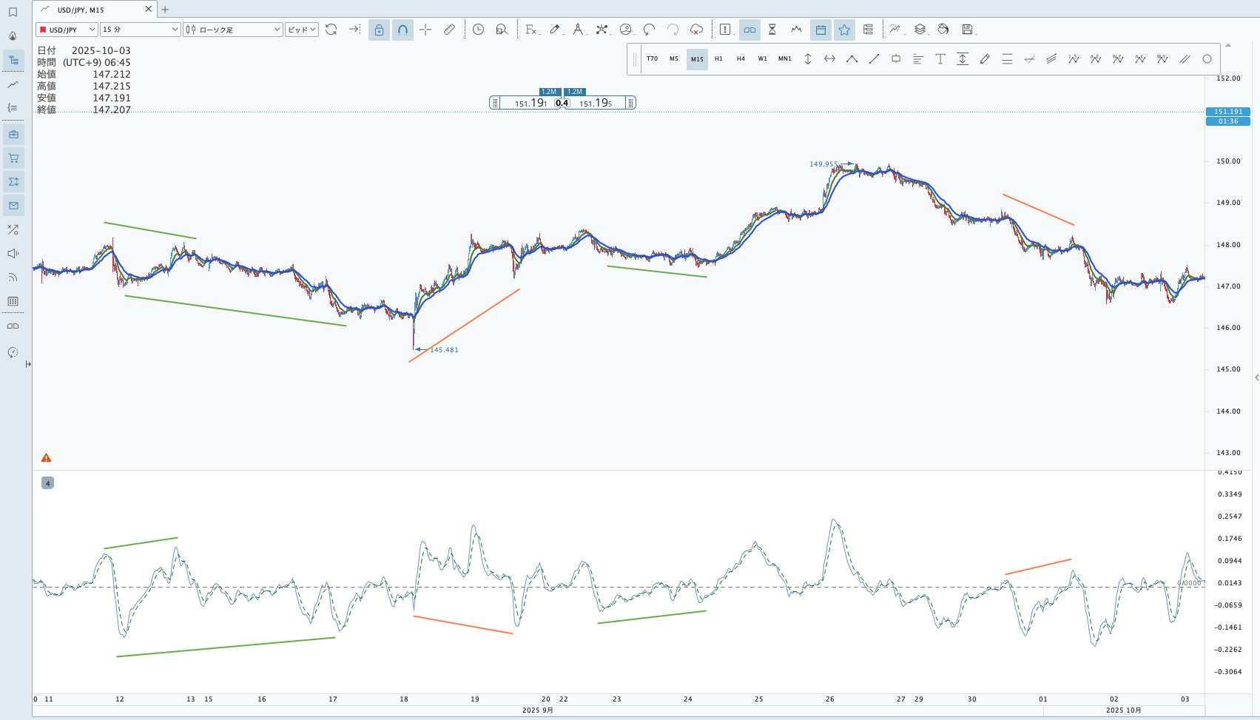The width and height of the screenshot is (1260, 720).
Task: Open the mail icon in sidebar
Action: coord(13,206)
